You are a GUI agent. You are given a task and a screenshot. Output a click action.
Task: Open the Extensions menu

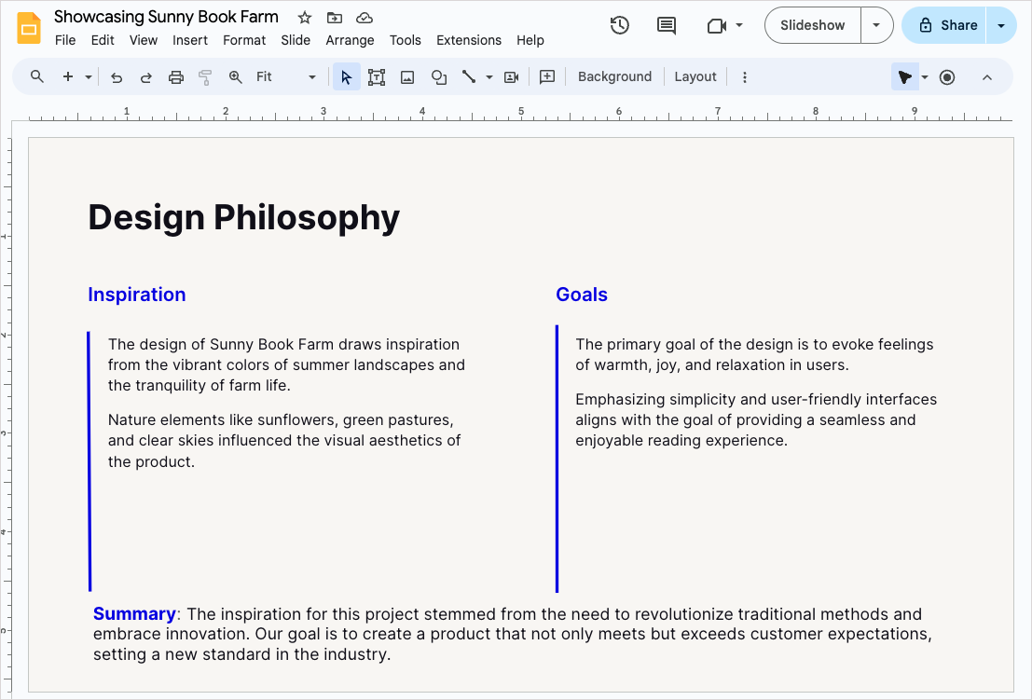469,40
